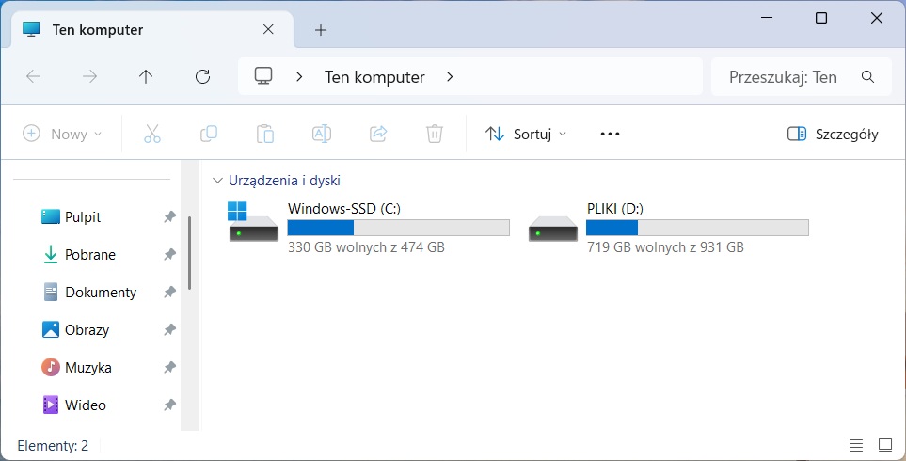Switch to large icons view layout

(x=884, y=445)
